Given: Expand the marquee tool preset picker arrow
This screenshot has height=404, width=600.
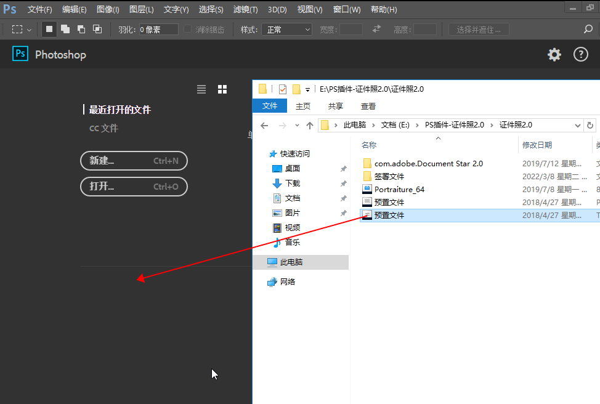Looking at the screenshot, I should click(29, 30).
